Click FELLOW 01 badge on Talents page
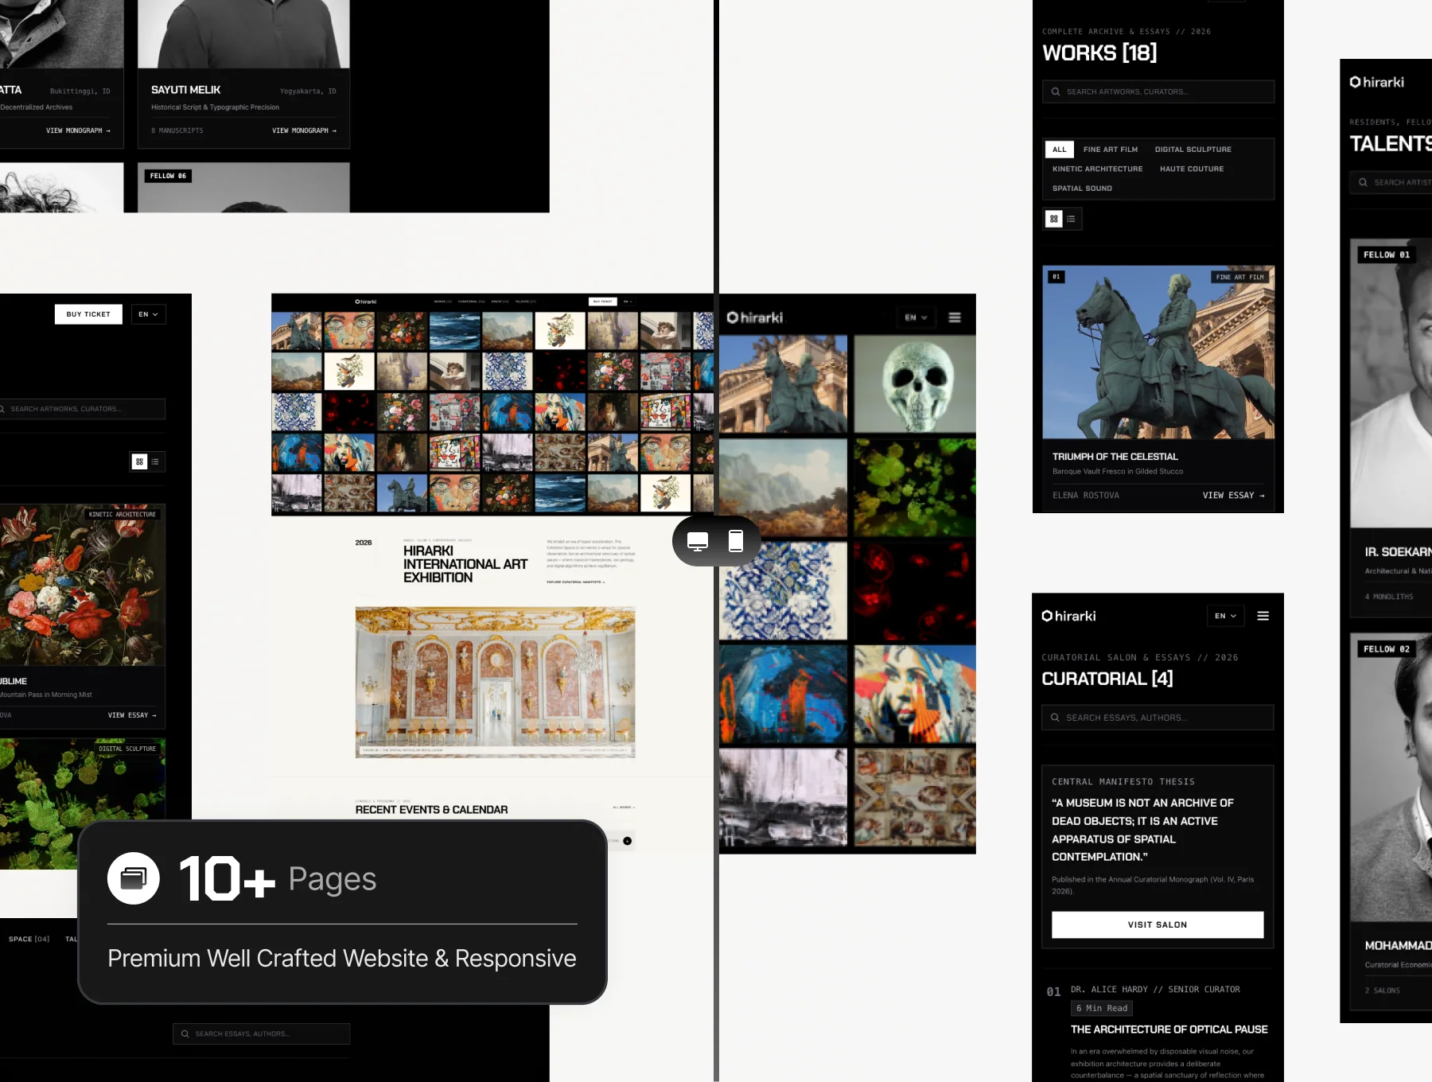1432x1082 pixels. click(1386, 255)
